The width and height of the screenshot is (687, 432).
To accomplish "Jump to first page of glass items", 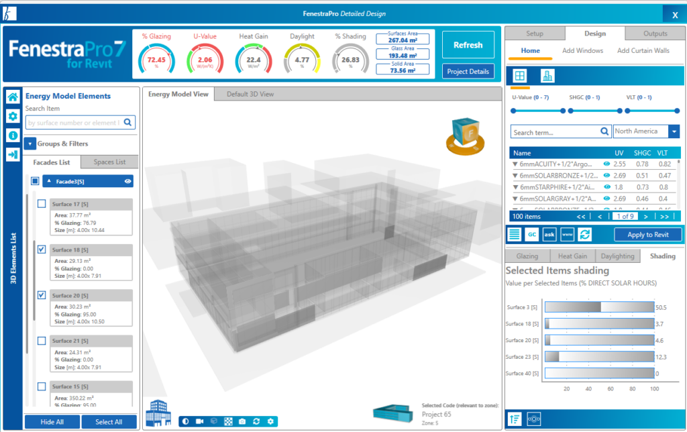I will click(x=581, y=217).
